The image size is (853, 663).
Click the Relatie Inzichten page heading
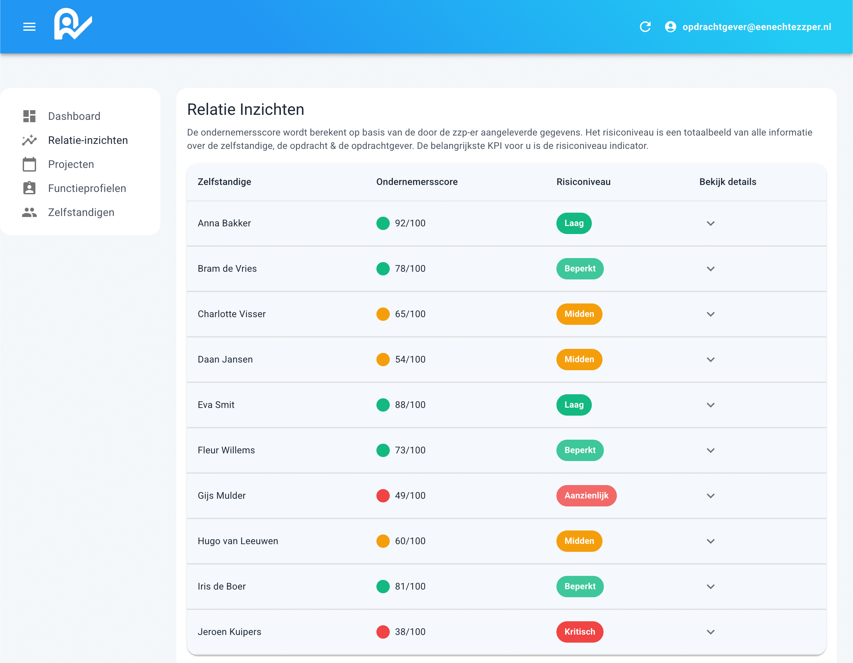(x=245, y=109)
